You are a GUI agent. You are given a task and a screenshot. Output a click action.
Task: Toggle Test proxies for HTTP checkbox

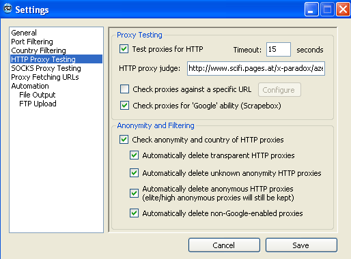pos(124,49)
